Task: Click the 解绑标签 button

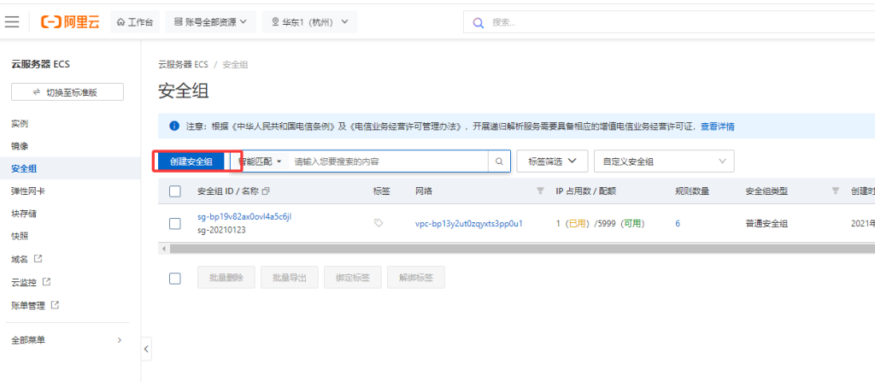Action: (416, 277)
